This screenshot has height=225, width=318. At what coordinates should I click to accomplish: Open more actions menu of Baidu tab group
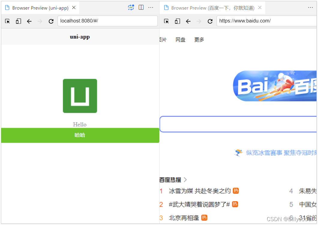310,7
